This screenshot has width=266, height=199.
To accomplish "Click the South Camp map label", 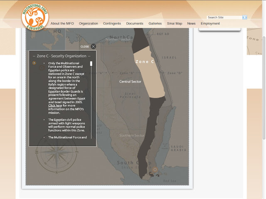I will coord(134,163).
